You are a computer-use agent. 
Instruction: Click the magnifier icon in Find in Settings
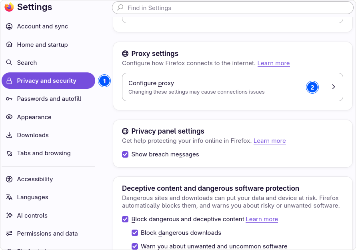120,8
